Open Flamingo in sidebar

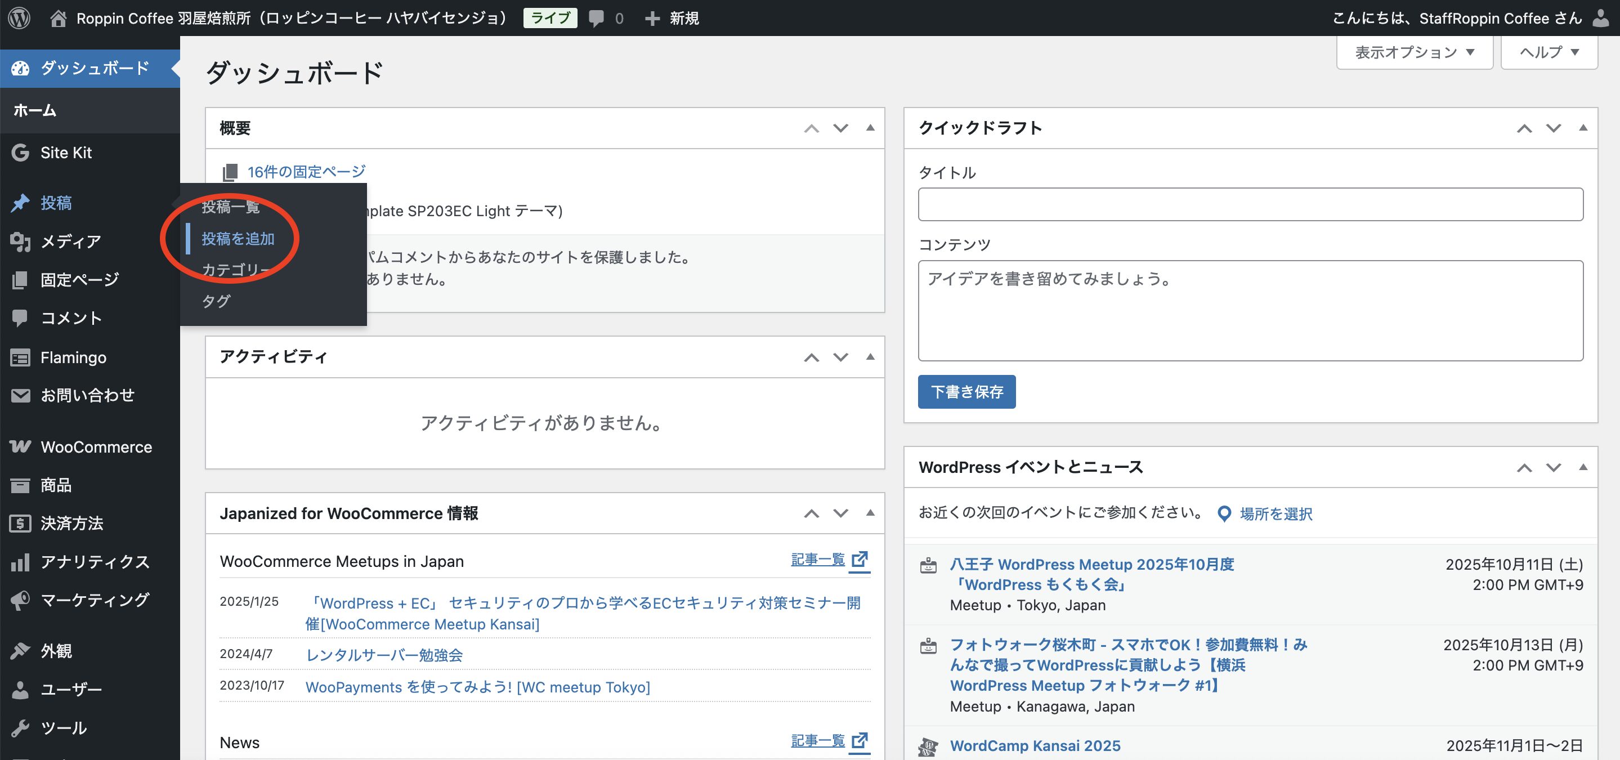[73, 357]
